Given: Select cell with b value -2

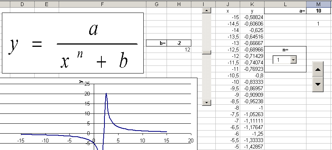Looking at the screenshot, I should (179, 43).
